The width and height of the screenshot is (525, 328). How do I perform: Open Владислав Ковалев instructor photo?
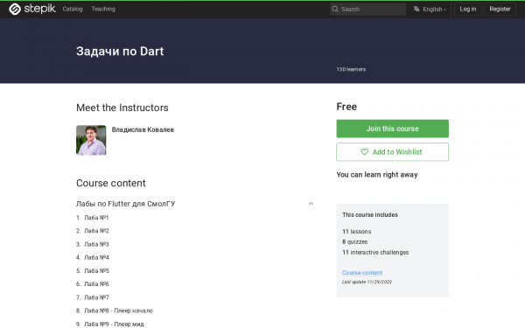pos(91,140)
